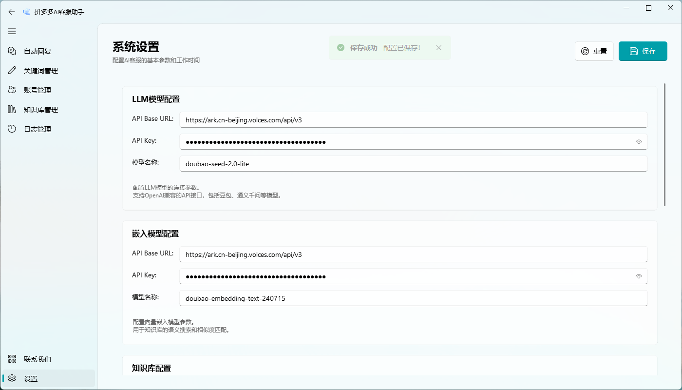Click the back arrow in title bar
This screenshot has width=682, height=390.
12,12
